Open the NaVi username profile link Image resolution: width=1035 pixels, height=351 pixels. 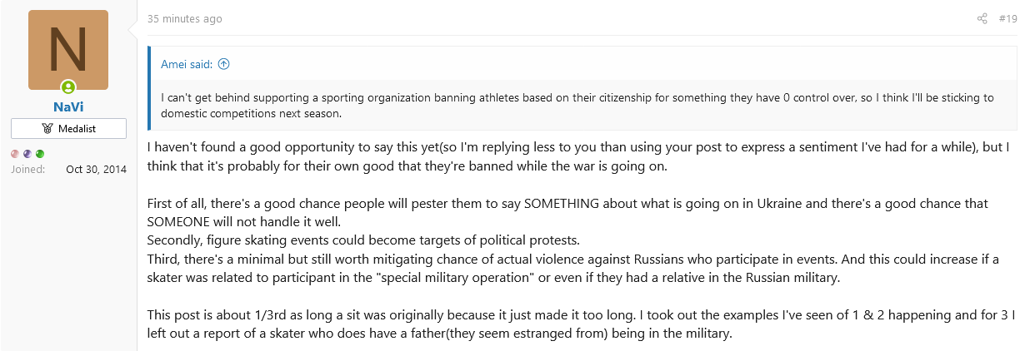coord(68,106)
